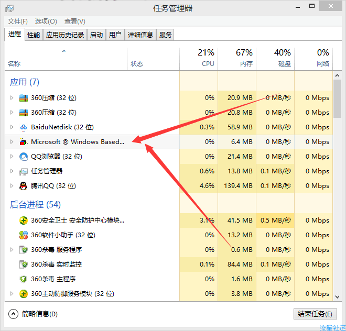Image resolution: width=346 pixels, height=331 pixels.
Task: Open the 查看(V) menu
Action: click(75, 21)
